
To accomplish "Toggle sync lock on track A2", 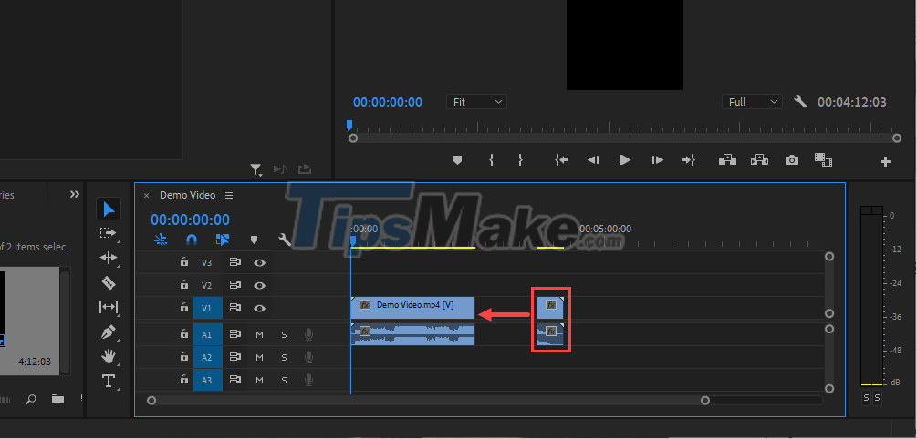I will click(235, 357).
